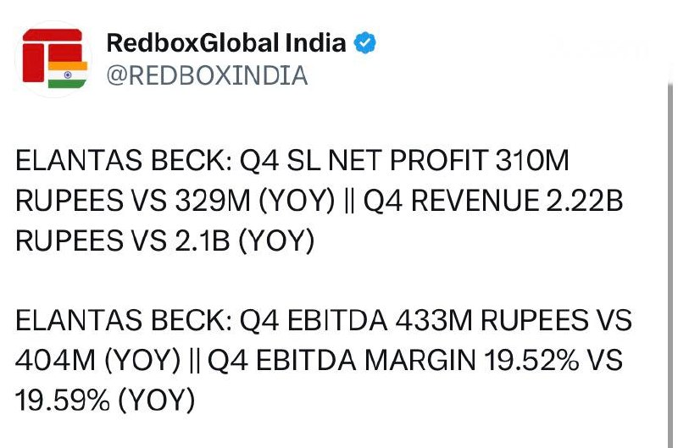Click the text 'RUPEES VS 329M (YOY)'
The image size is (678, 448).
175,201
